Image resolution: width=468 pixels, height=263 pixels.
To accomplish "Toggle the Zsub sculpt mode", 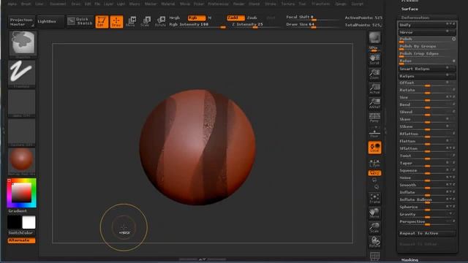I will point(252,18).
